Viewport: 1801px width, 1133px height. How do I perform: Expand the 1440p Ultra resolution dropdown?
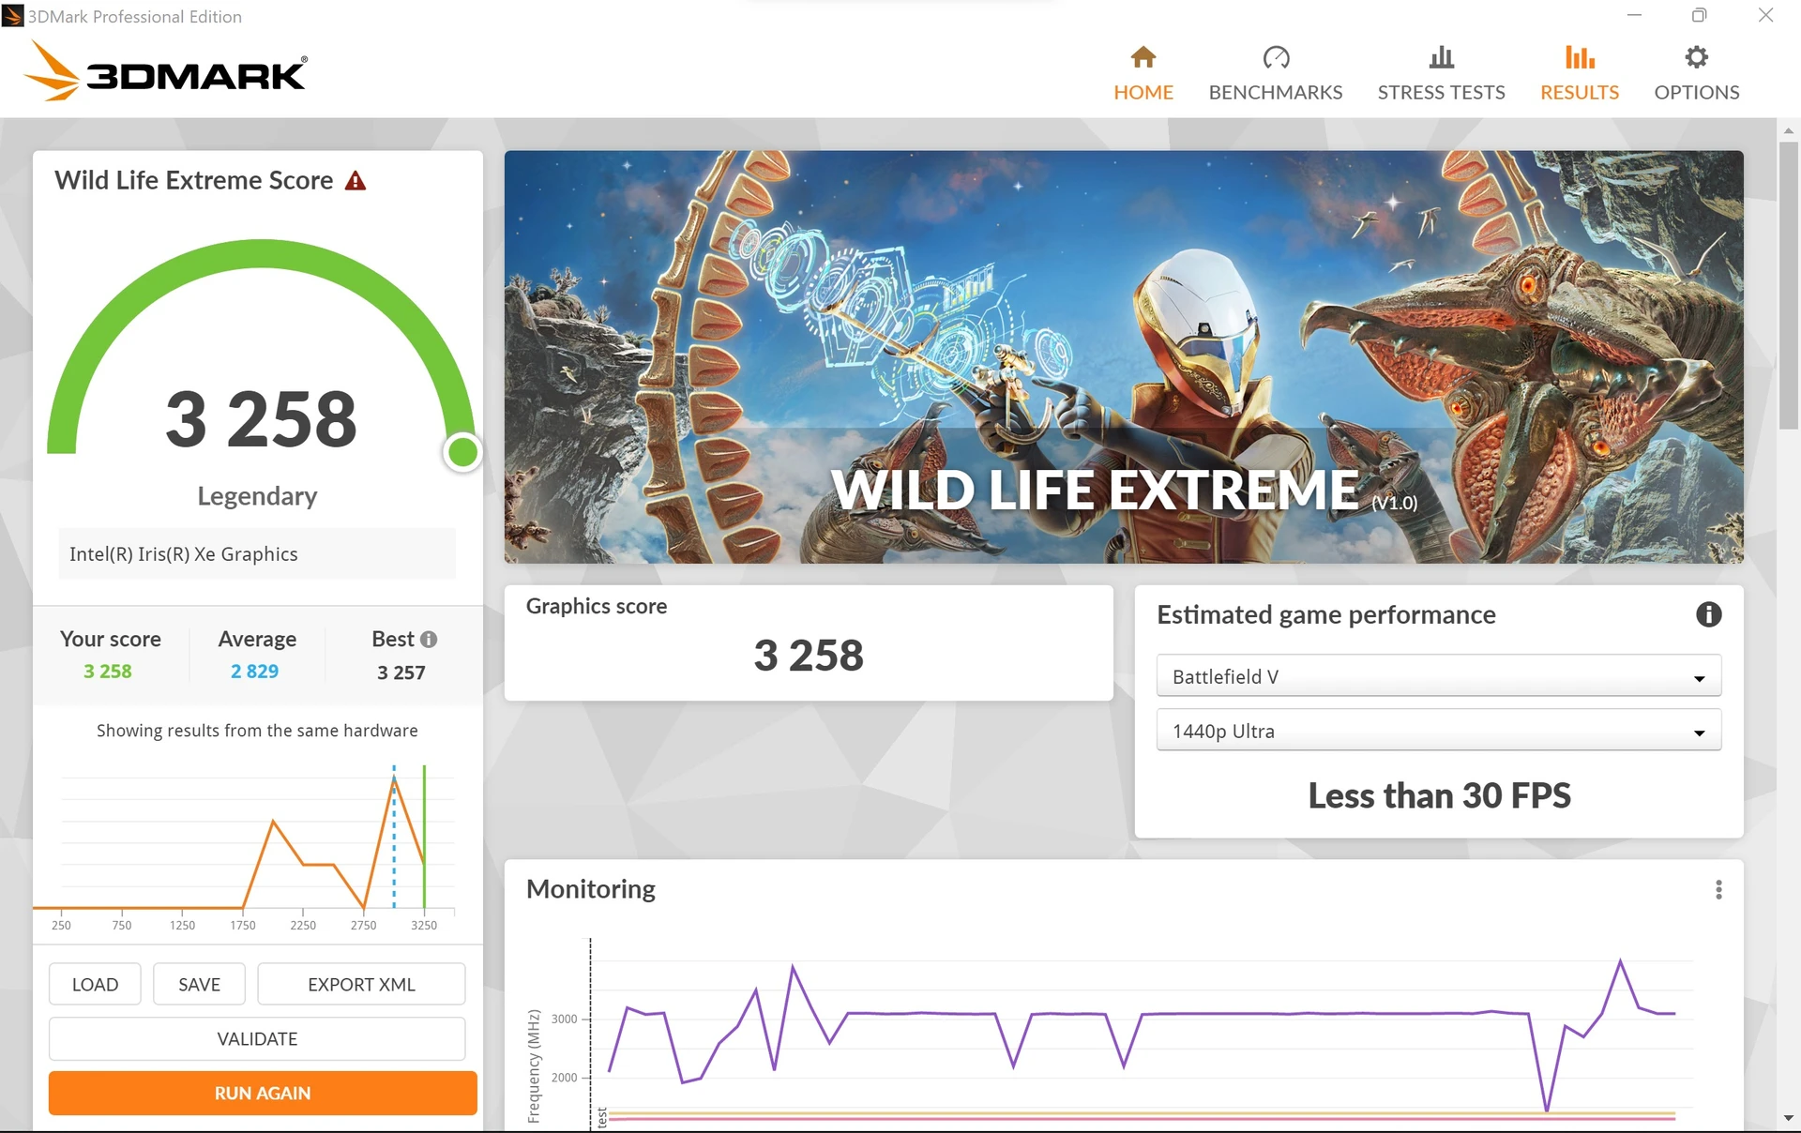(x=1438, y=731)
